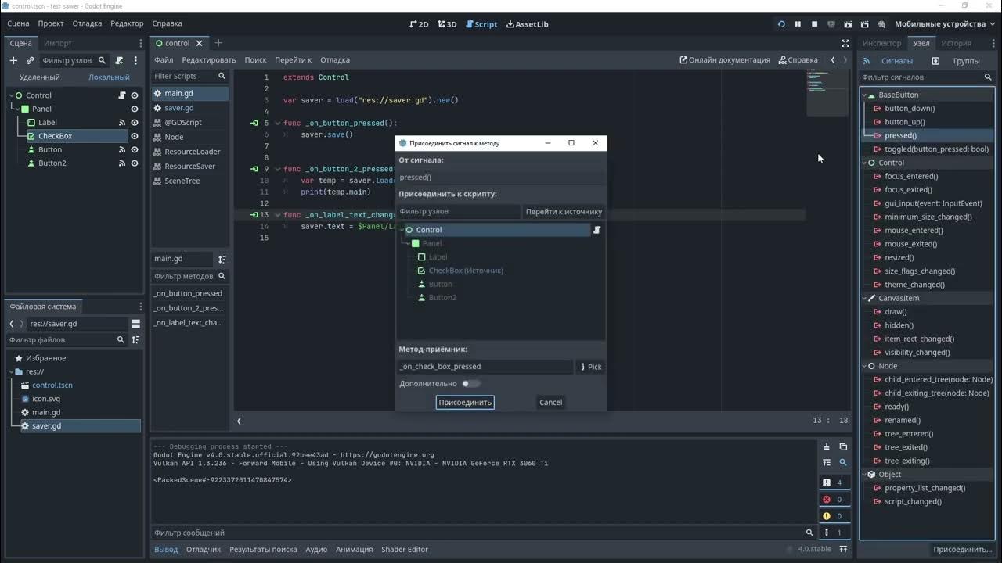Image resolution: width=1002 pixels, height=563 pixels.
Task: Add a new child node with the plus icon
Action: (x=13, y=60)
